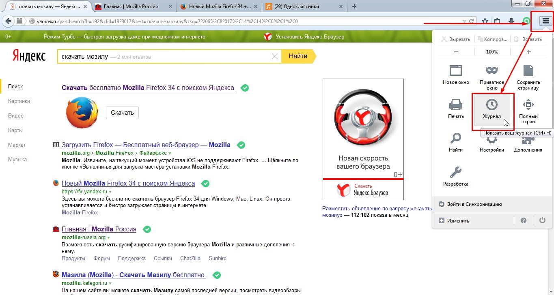This screenshot has width=554, height=295.
Task: Open Settings (Настройки) in the menu
Action: (492, 145)
